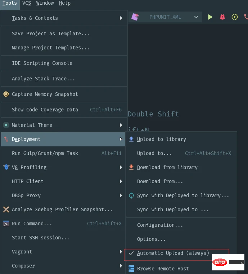Click the green Run button
Viewport: 248px width, 274px height.
(210, 17)
